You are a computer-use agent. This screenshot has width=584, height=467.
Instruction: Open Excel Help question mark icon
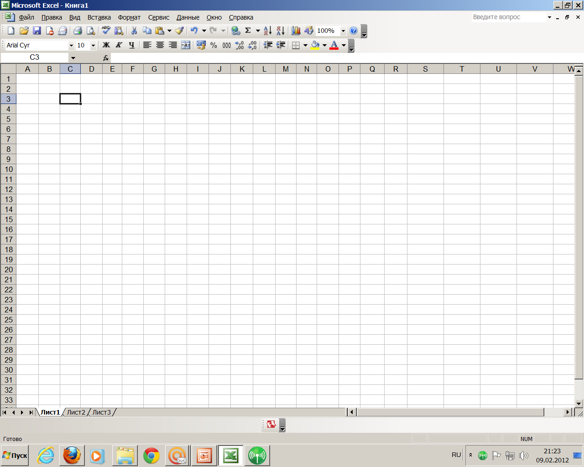point(354,31)
